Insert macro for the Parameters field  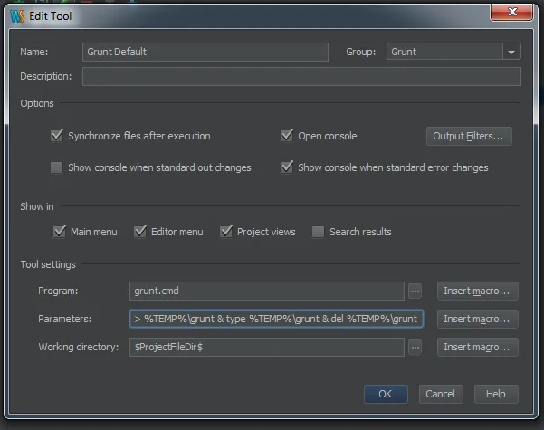(x=477, y=319)
